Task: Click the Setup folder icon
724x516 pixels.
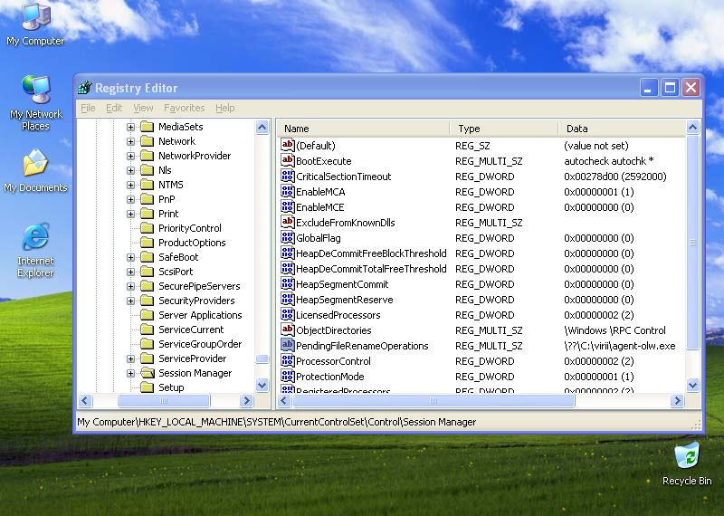Action: (x=147, y=387)
